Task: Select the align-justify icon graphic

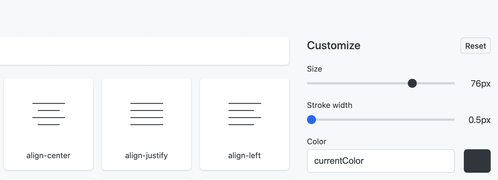Action: coord(147,114)
